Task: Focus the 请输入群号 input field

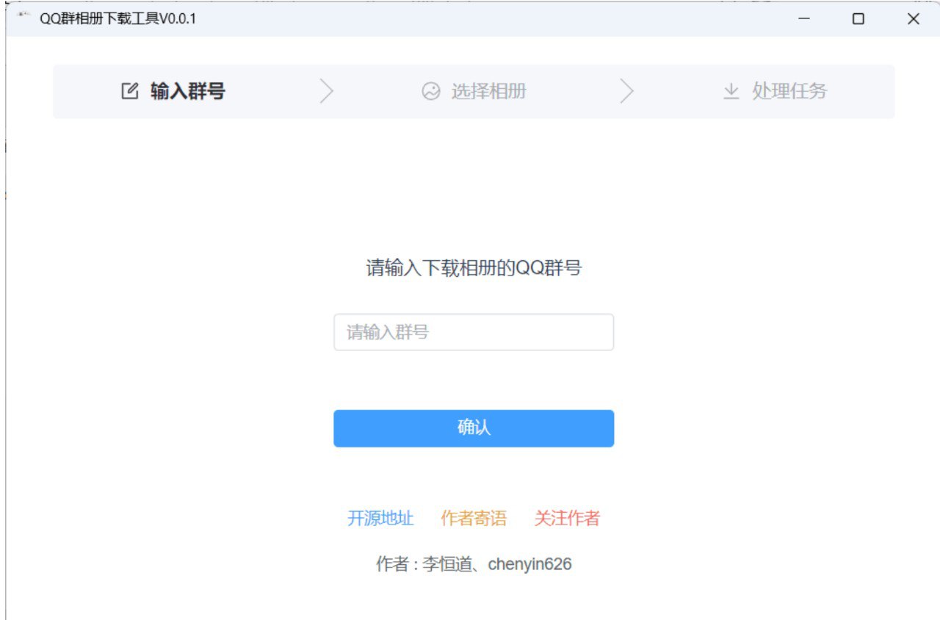Action: pos(474,333)
